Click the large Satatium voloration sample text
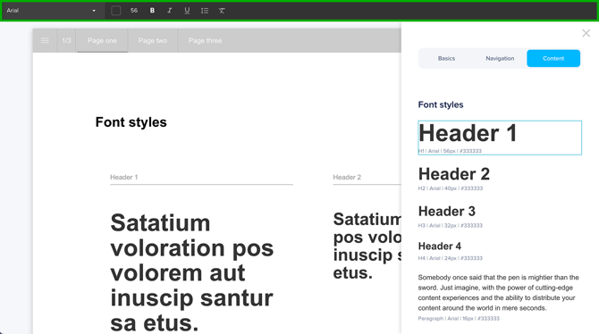This screenshot has width=599, height=334. tap(192, 272)
